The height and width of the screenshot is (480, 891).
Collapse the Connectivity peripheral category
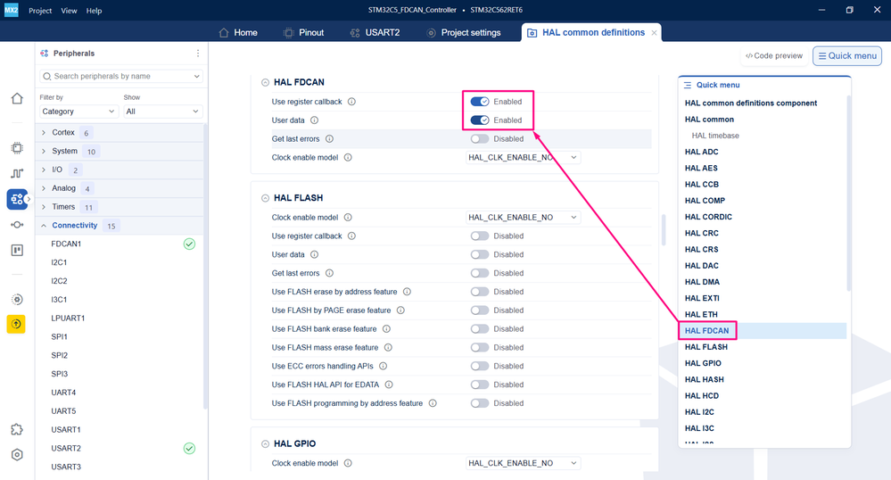(44, 226)
